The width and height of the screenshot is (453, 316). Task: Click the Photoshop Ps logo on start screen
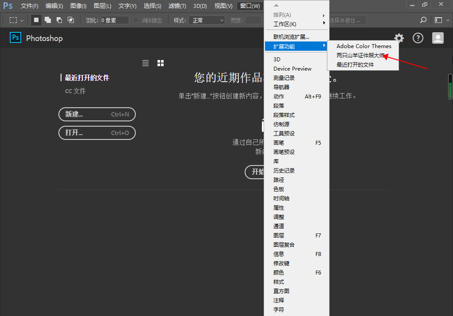click(15, 38)
